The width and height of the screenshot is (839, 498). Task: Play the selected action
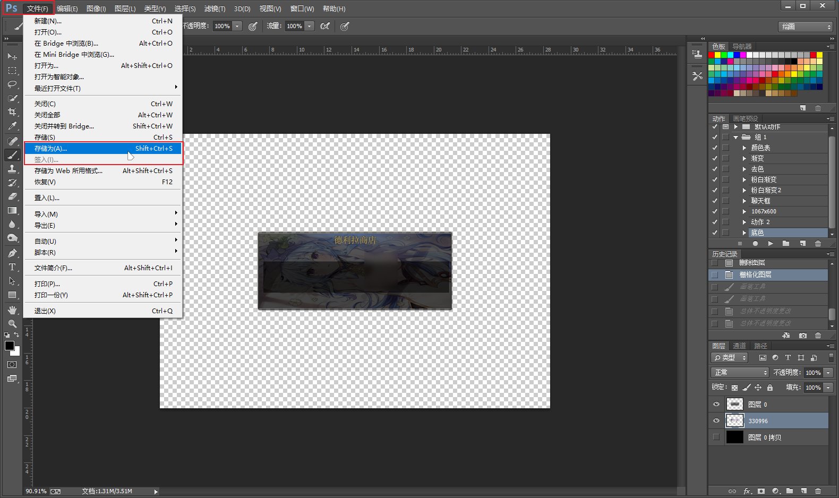pyautogui.click(x=770, y=244)
